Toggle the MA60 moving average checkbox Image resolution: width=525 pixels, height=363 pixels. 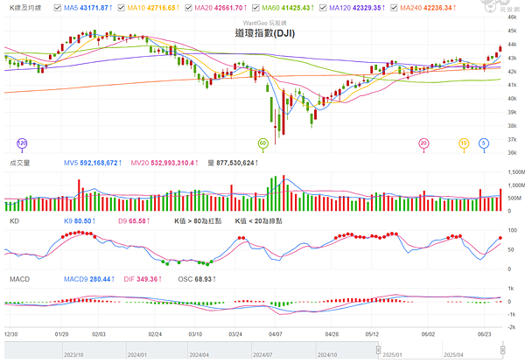[255, 8]
